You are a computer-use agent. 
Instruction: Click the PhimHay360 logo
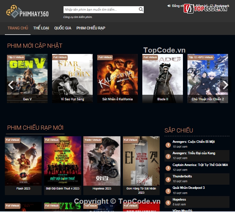point(27,12)
